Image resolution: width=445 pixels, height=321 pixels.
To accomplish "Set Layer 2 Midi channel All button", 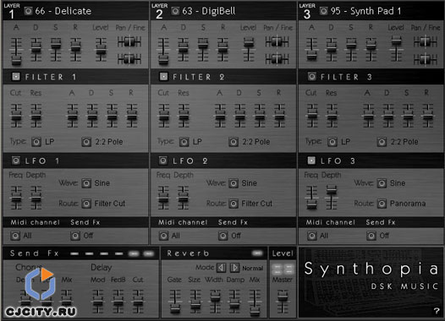I will pos(163,236).
